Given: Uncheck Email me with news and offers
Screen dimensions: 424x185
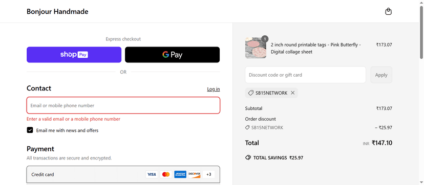Looking at the screenshot, I should (30, 130).
